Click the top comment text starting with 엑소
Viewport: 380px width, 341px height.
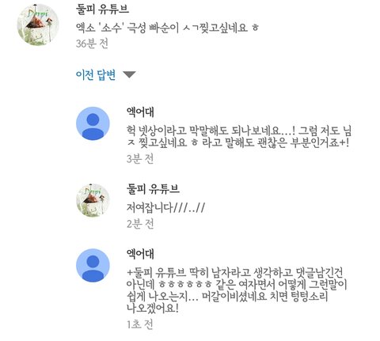point(167,27)
